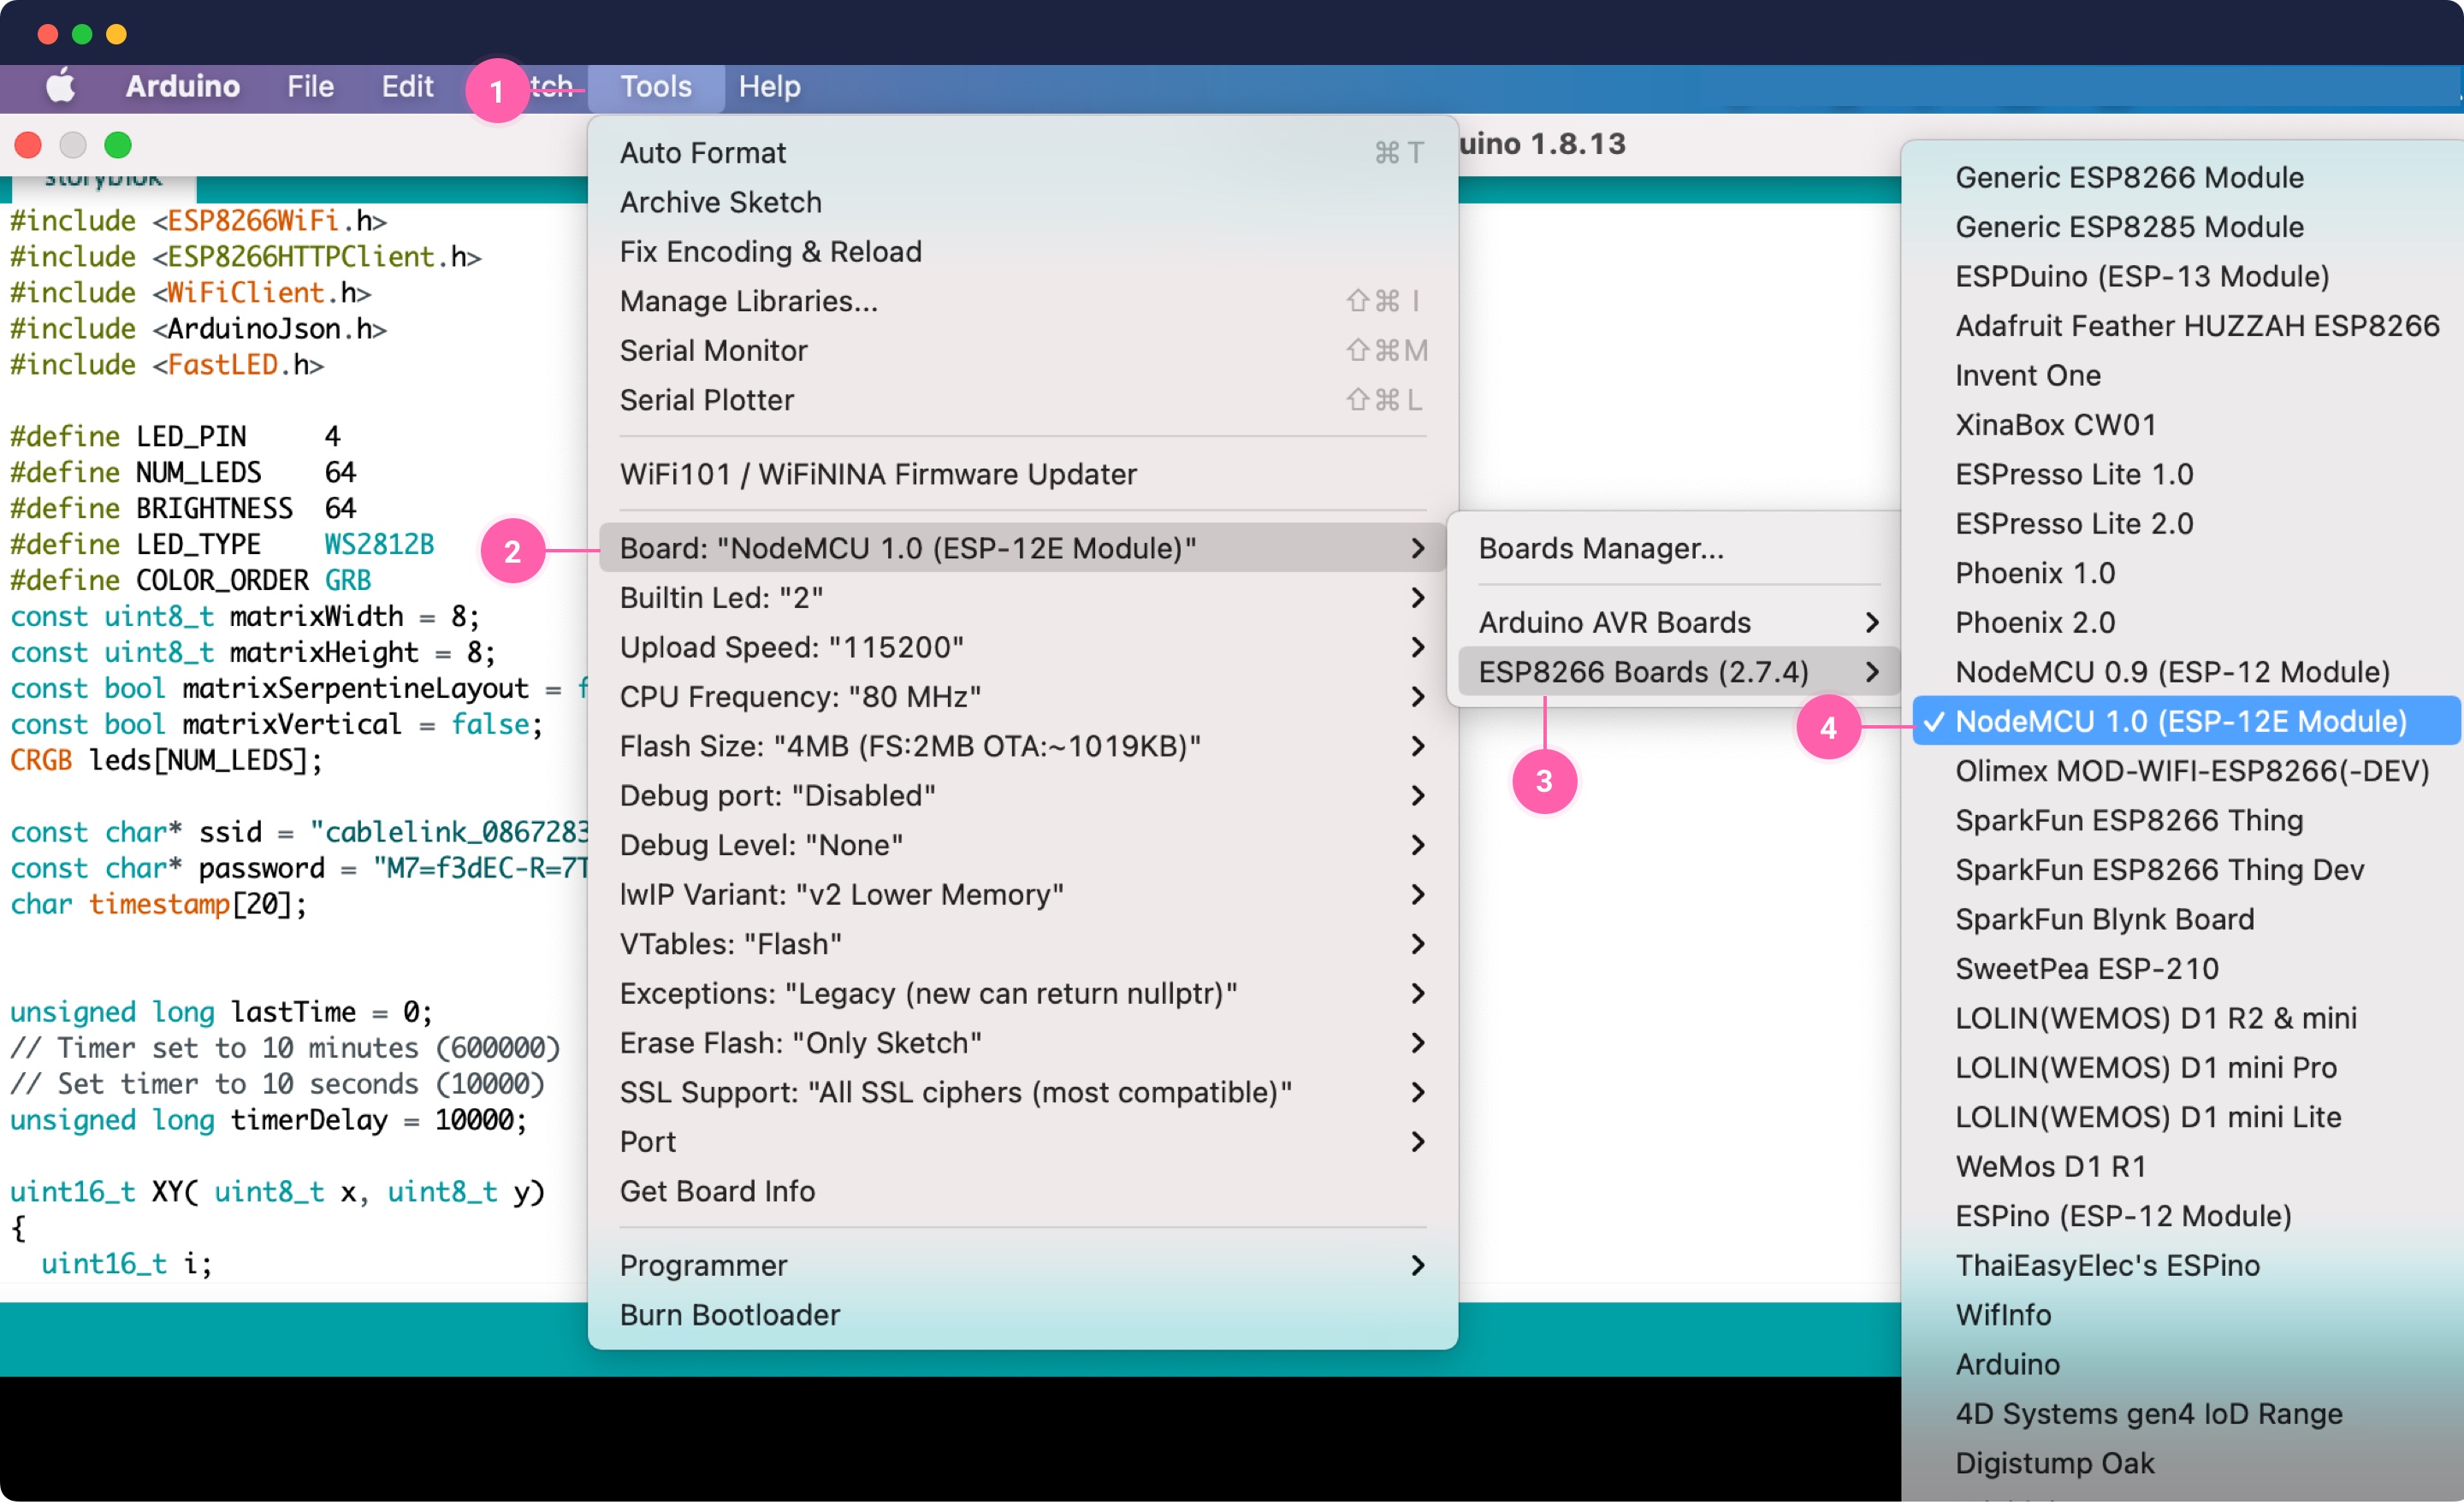2464x1505 pixels.
Task: Expand the Board NodeMCU 1.0 submenu
Action: [1023, 549]
